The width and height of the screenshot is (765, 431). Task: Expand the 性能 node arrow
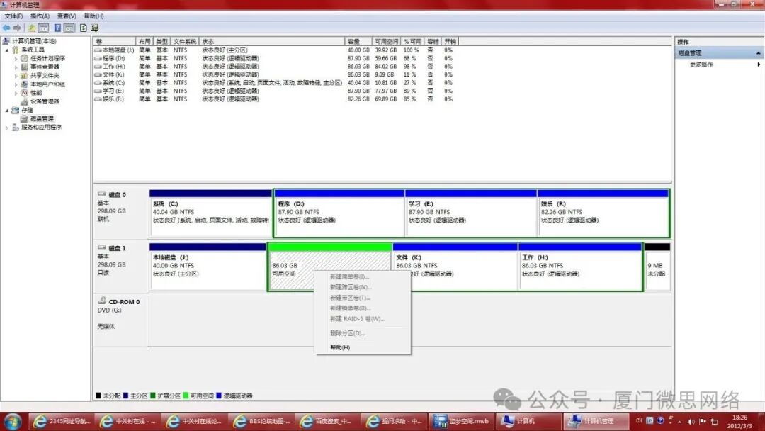point(16,93)
